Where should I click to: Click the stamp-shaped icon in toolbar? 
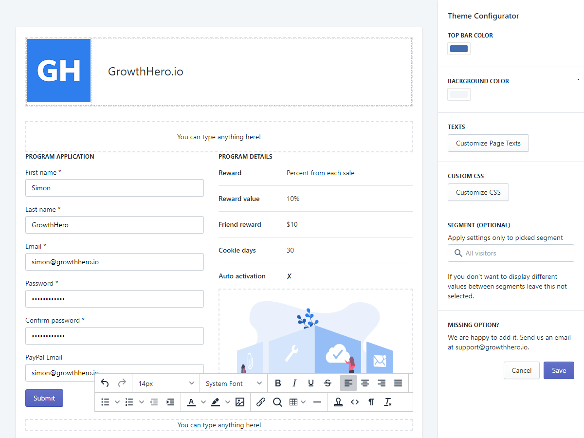tap(338, 402)
